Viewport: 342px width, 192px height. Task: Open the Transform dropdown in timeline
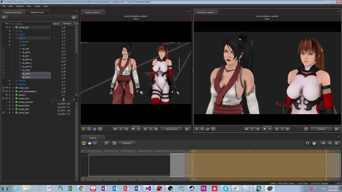127,143
